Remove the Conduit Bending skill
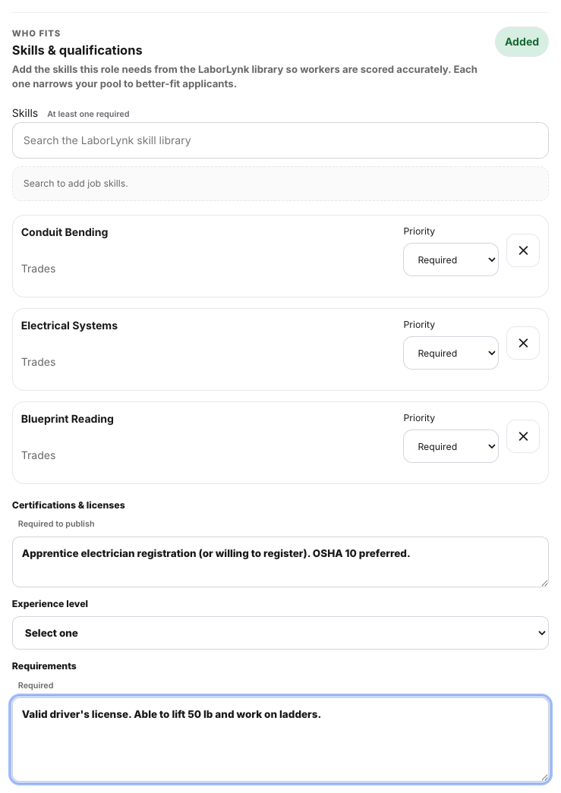The height and width of the screenshot is (793, 561). (522, 250)
